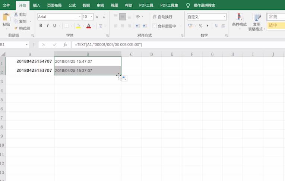Open text orientation tool

(x=138, y=17)
